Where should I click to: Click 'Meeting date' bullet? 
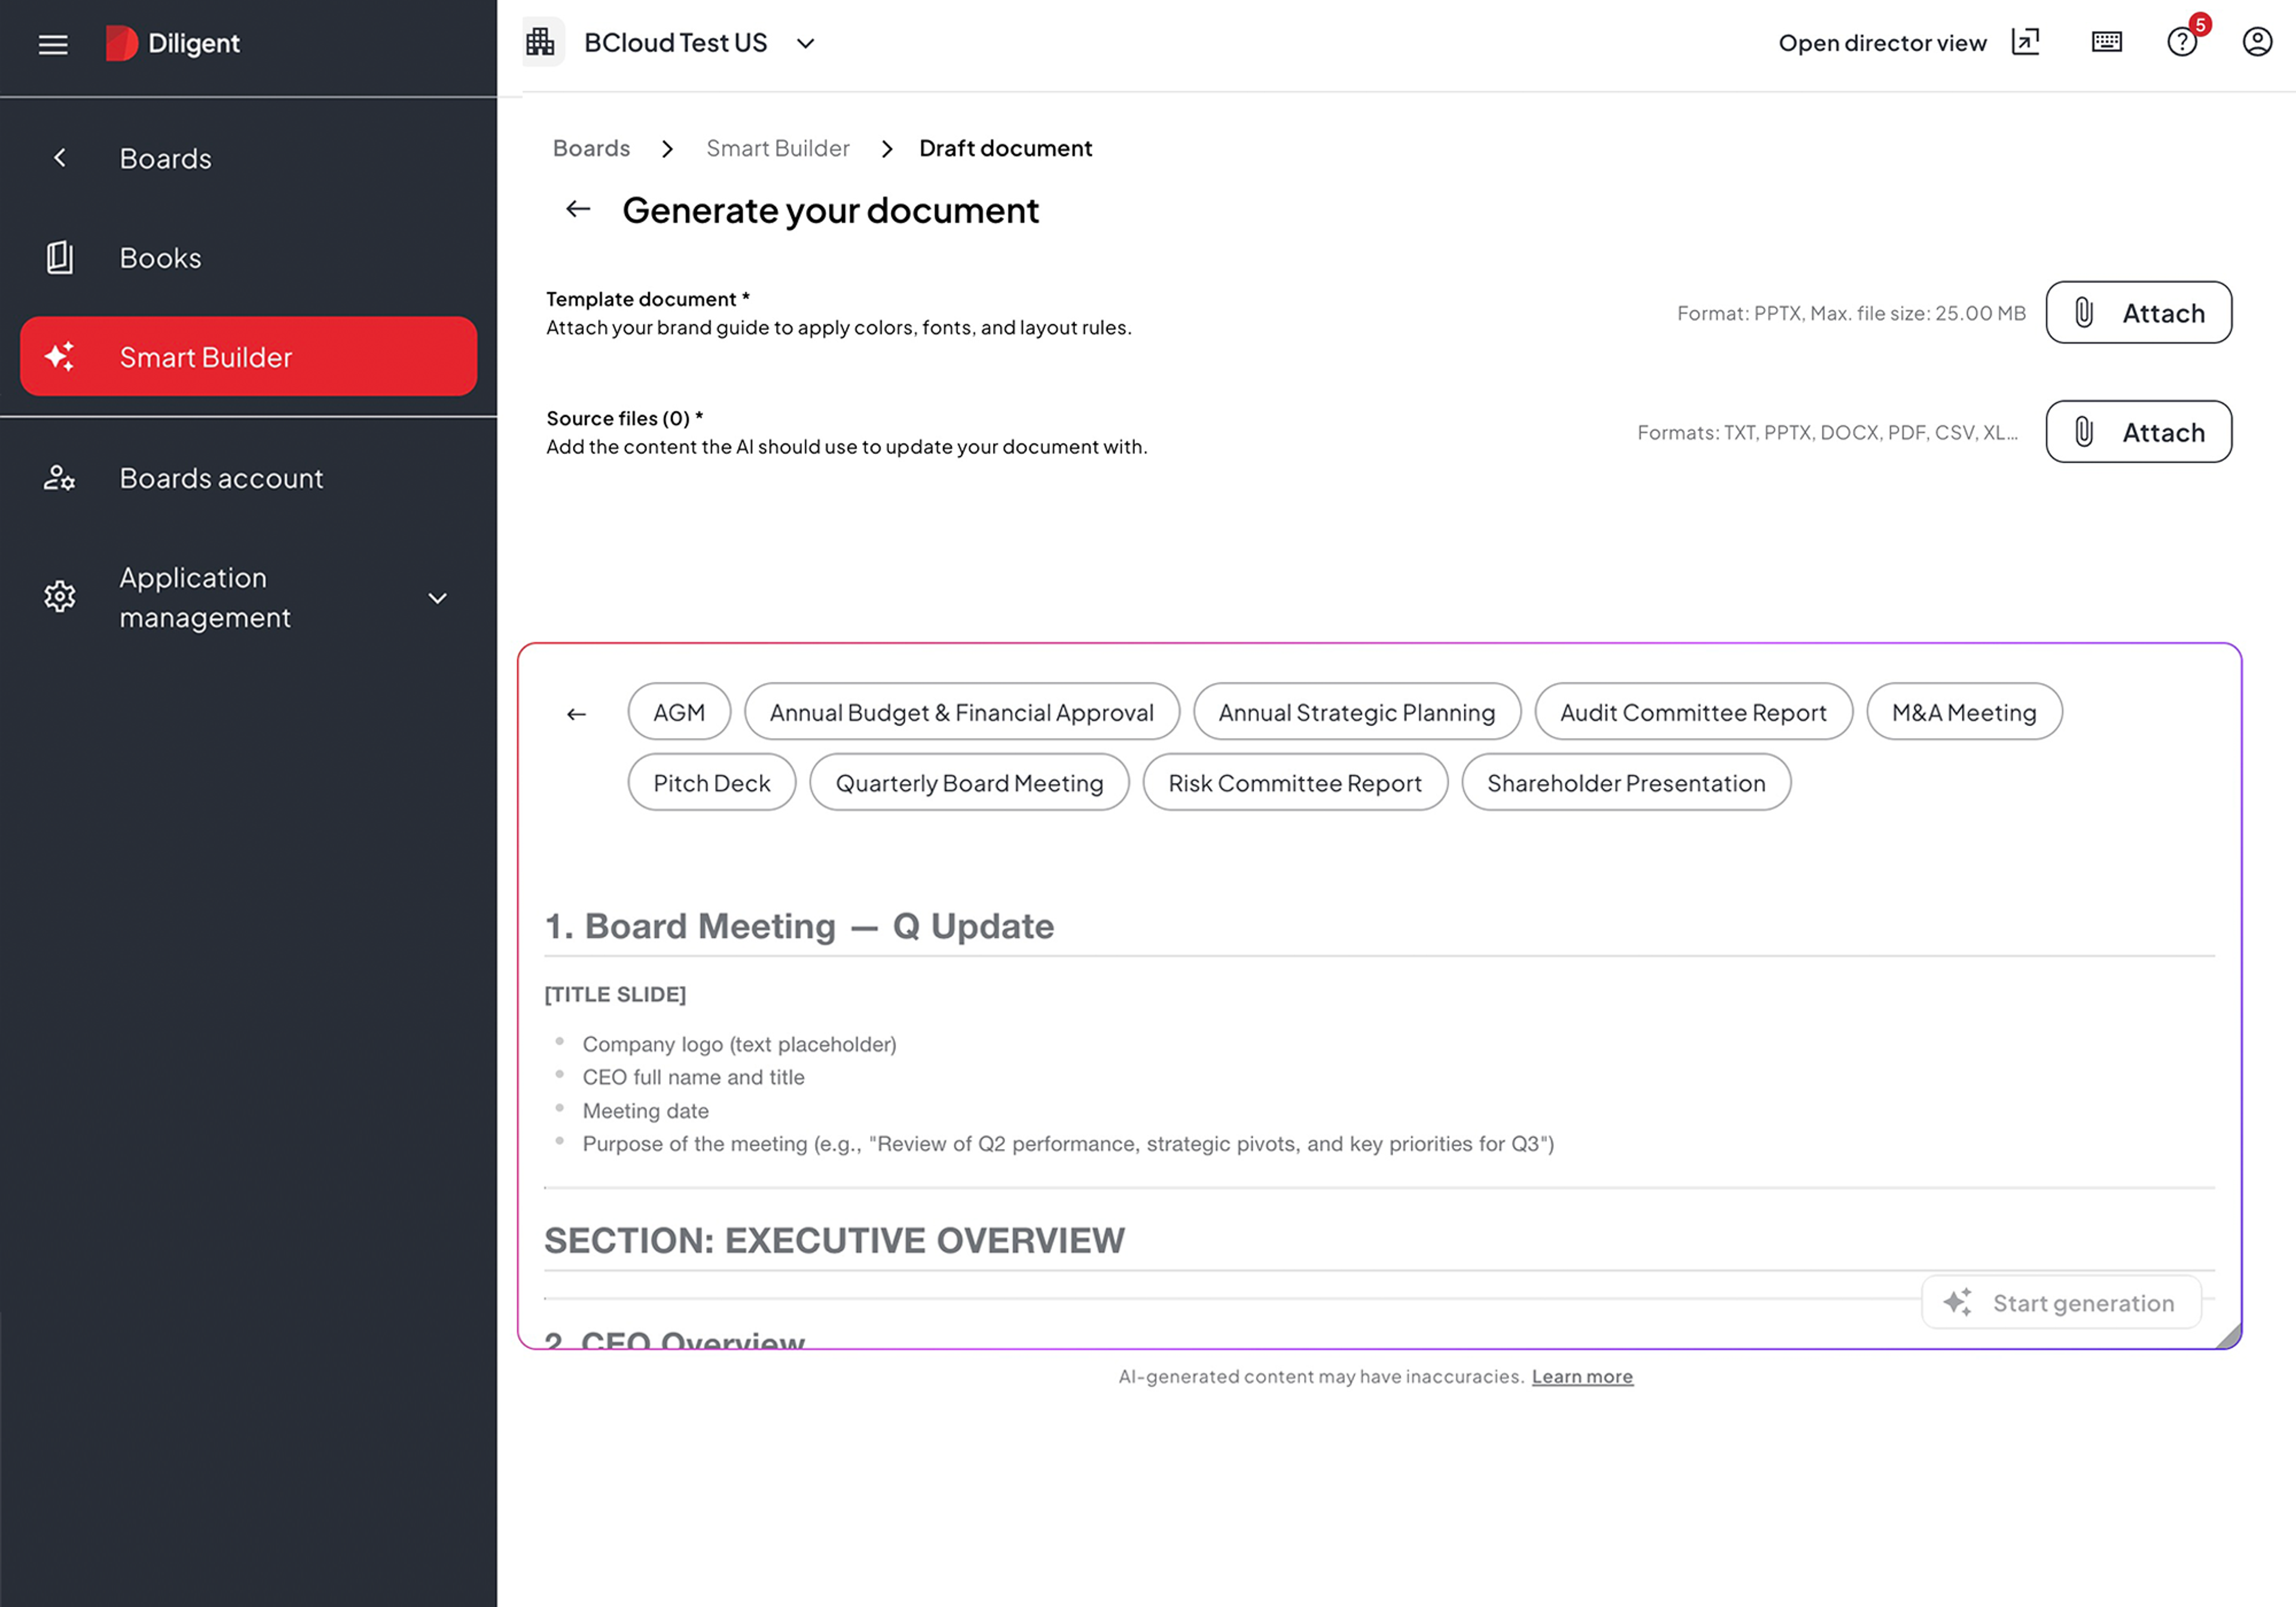coord(645,1111)
